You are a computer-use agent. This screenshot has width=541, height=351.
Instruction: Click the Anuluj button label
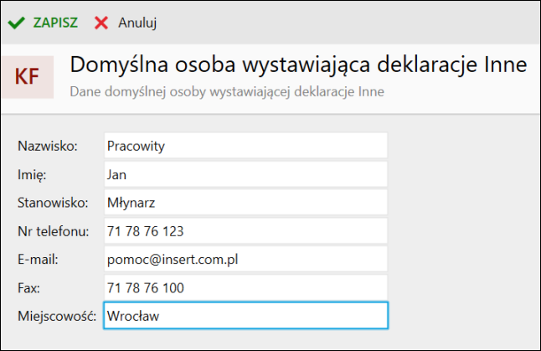[x=137, y=23]
